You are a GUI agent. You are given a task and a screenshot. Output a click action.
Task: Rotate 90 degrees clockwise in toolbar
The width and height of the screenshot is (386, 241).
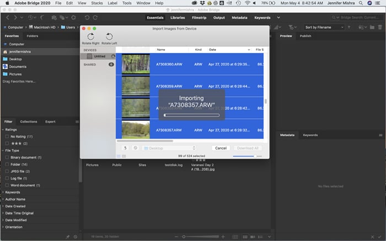[95, 18]
